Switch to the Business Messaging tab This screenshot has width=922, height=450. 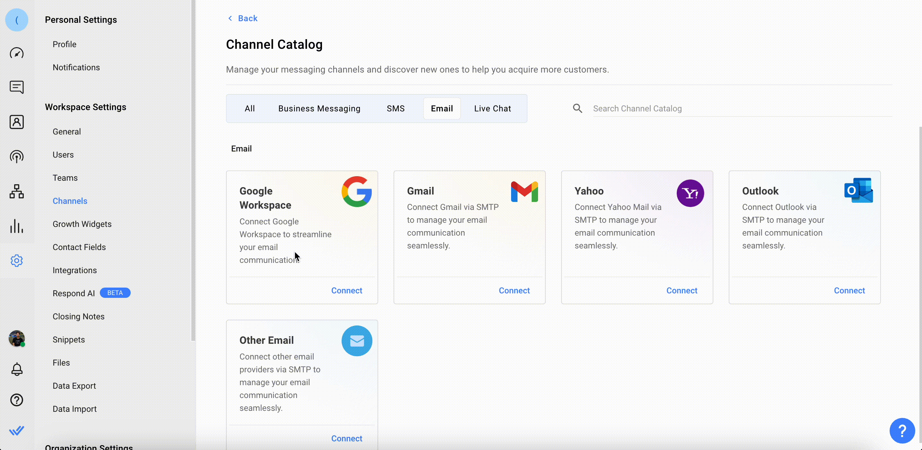click(319, 108)
